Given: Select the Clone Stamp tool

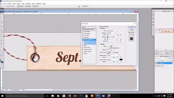Looking at the screenshot, I should 2,30.
